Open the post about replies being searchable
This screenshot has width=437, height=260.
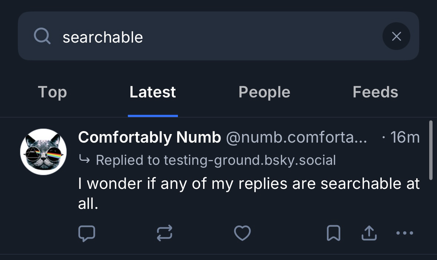(248, 193)
